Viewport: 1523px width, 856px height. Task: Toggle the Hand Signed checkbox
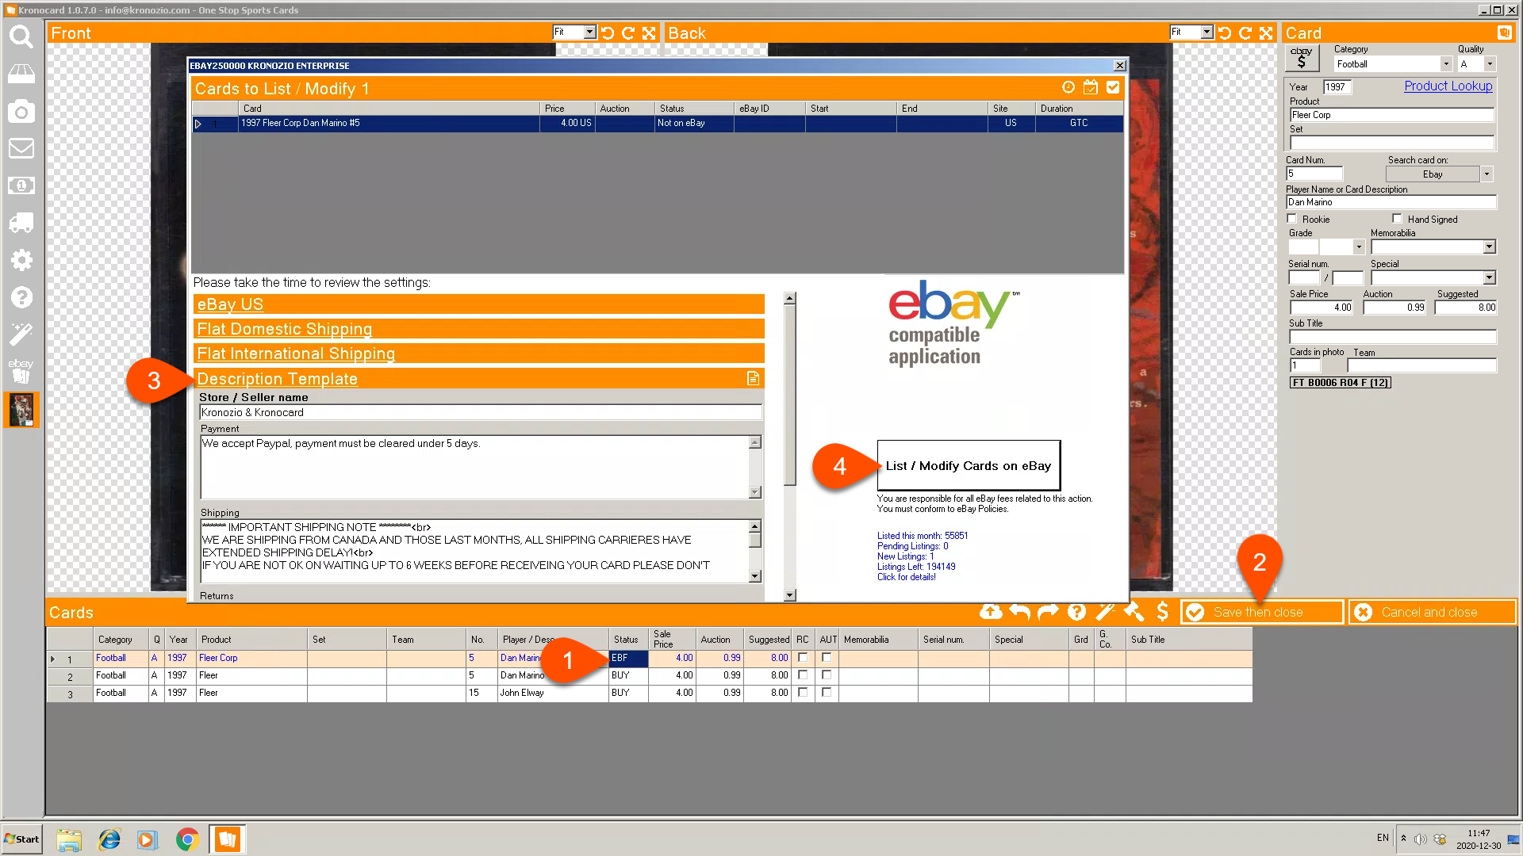[x=1397, y=219]
